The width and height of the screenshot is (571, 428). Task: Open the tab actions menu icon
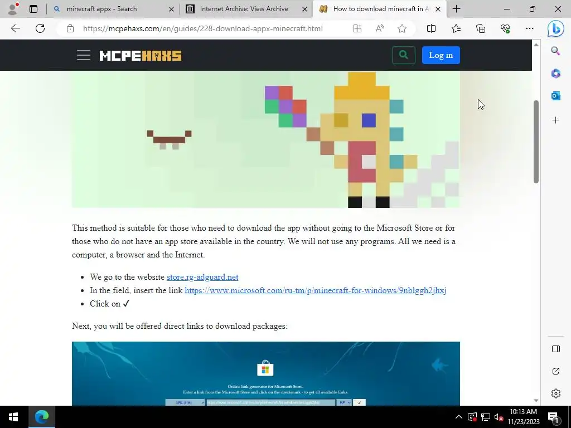click(x=33, y=9)
